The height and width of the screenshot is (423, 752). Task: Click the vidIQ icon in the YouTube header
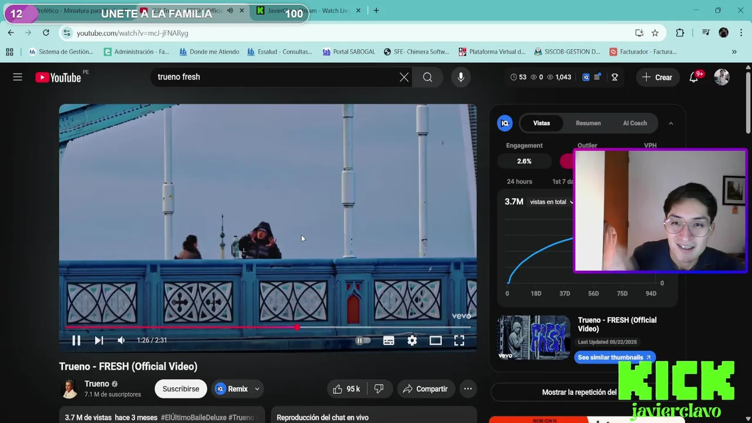coord(586,77)
